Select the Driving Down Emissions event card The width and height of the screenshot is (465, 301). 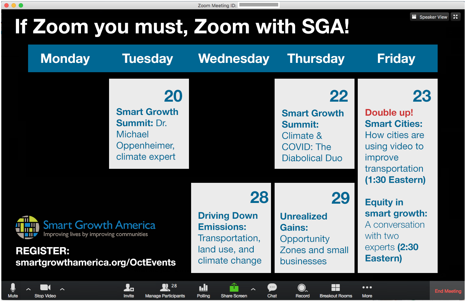pyautogui.click(x=231, y=228)
